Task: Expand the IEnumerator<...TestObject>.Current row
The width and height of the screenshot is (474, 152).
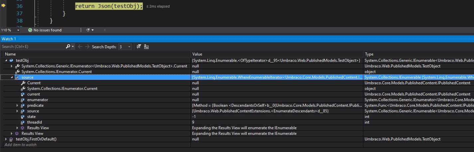Action: pos(12,66)
